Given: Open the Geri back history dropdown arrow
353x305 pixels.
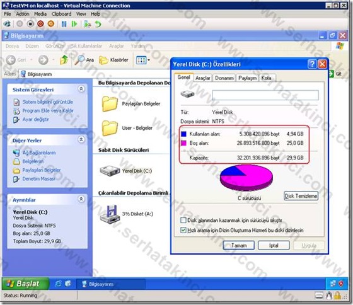Looking at the screenshot, I should click(32, 60).
